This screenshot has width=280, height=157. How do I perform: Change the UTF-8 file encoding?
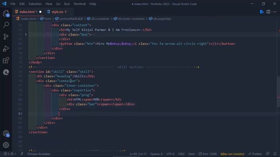tap(170, 154)
